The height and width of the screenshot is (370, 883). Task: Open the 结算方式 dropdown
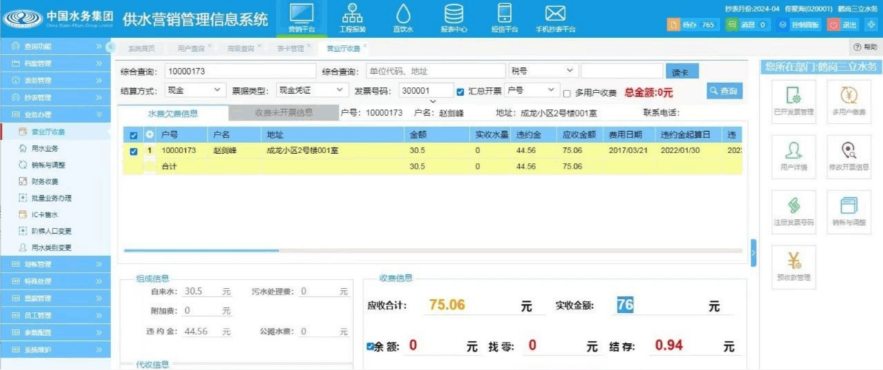click(195, 90)
